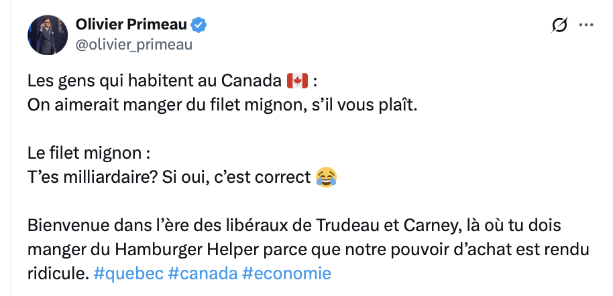
Task: Open the three-dot more options menu
Action: pos(586,25)
